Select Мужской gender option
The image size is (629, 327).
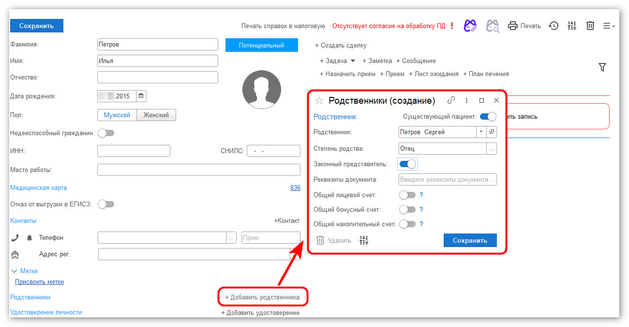coord(117,115)
